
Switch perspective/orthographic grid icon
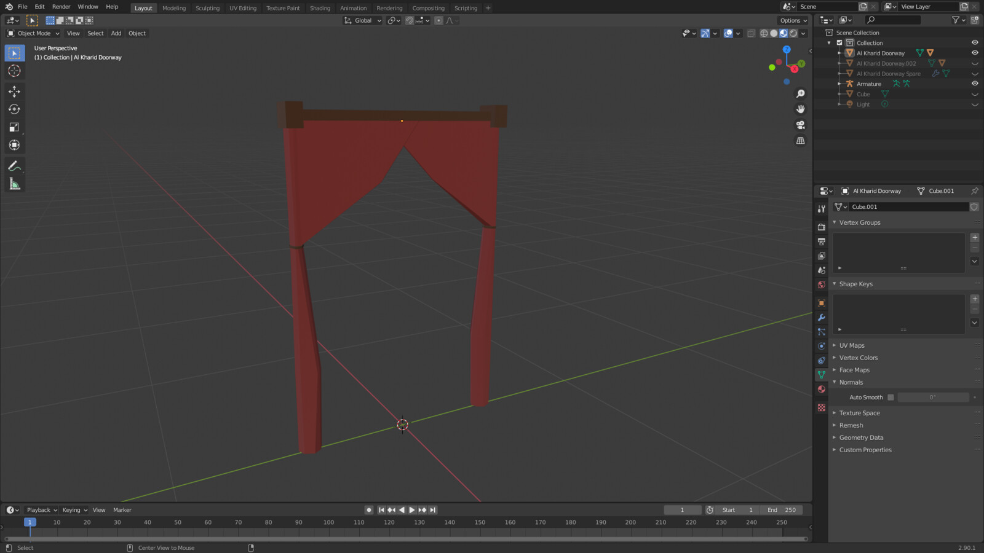(801, 141)
